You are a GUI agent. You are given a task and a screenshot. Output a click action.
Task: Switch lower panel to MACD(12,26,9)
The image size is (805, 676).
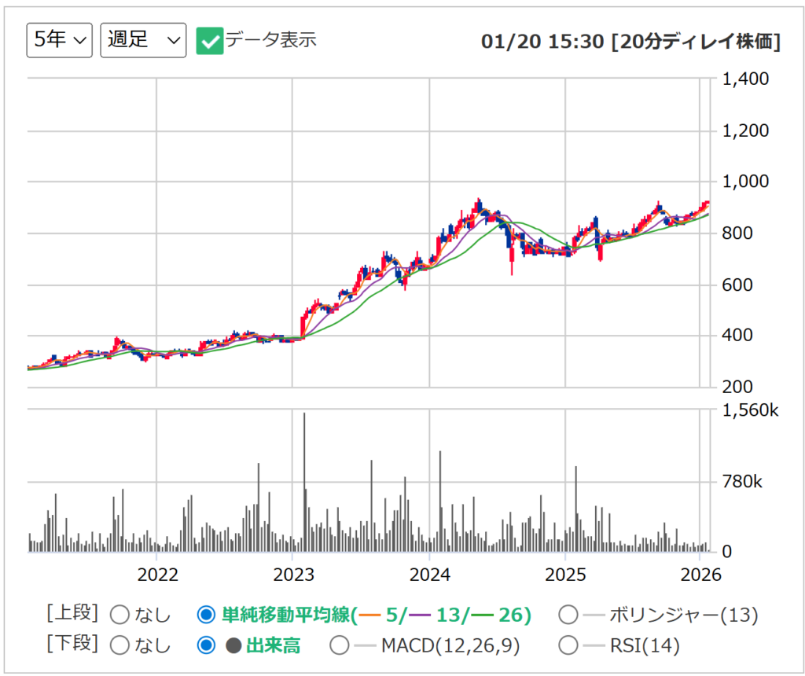point(340,645)
